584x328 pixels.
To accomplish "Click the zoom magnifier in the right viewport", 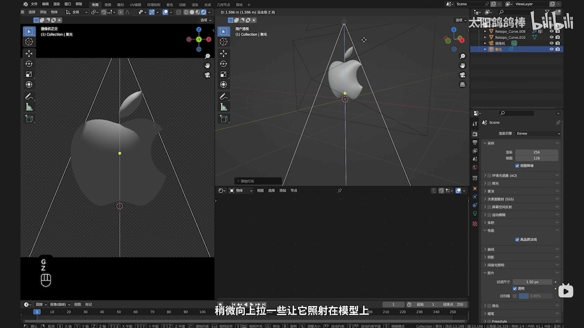I will (462, 56).
